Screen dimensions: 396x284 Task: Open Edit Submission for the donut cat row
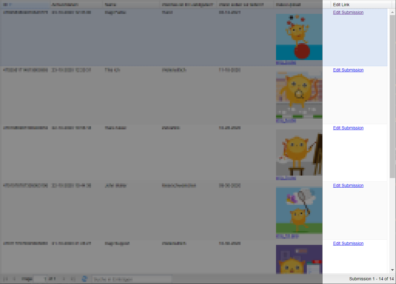point(348,70)
